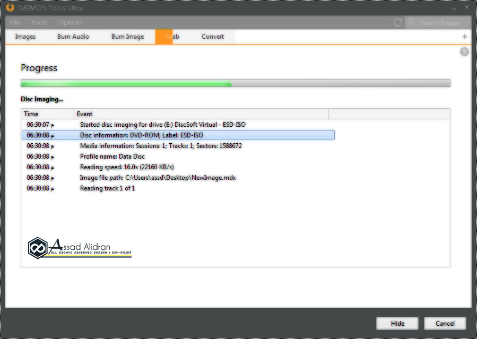Viewport: 477px width, 339px height.
Task: Switch to the Convert tab
Action: [213, 37]
